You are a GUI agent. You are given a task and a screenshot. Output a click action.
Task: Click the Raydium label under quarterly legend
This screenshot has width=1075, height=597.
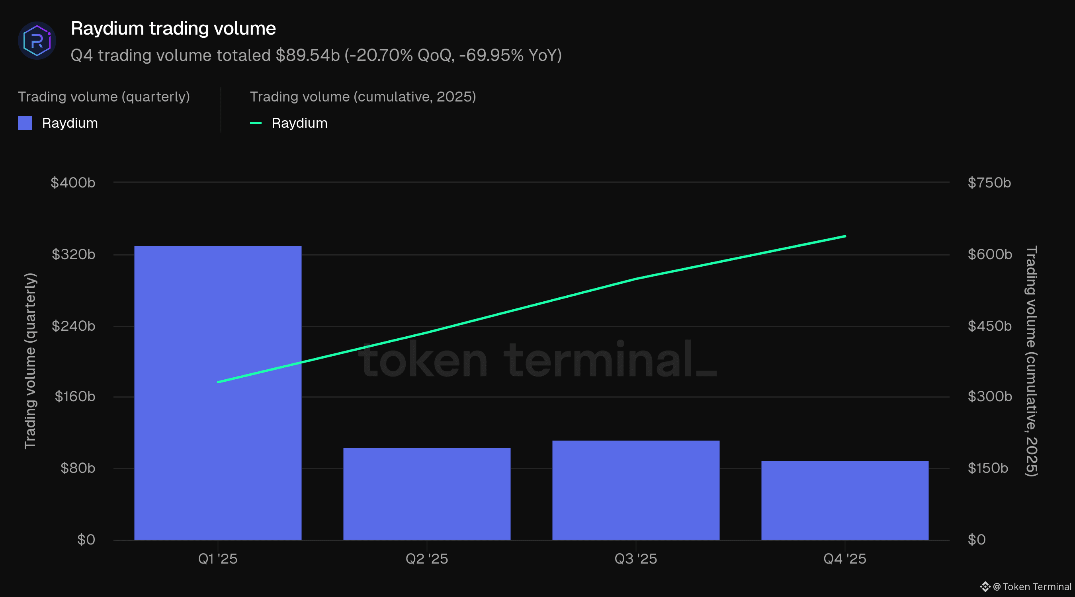pyautogui.click(x=70, y=123)
